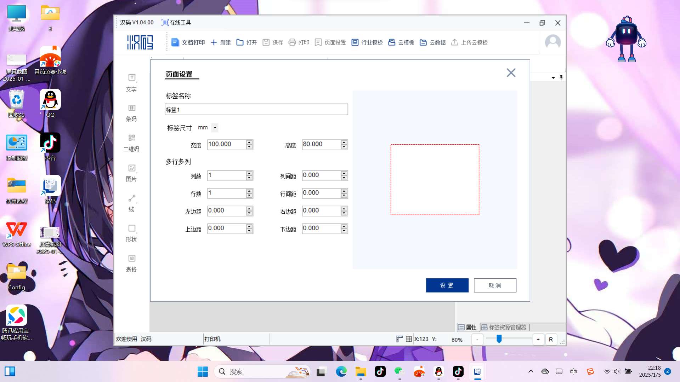Click the 设置 confirm button

coord(447,285)
